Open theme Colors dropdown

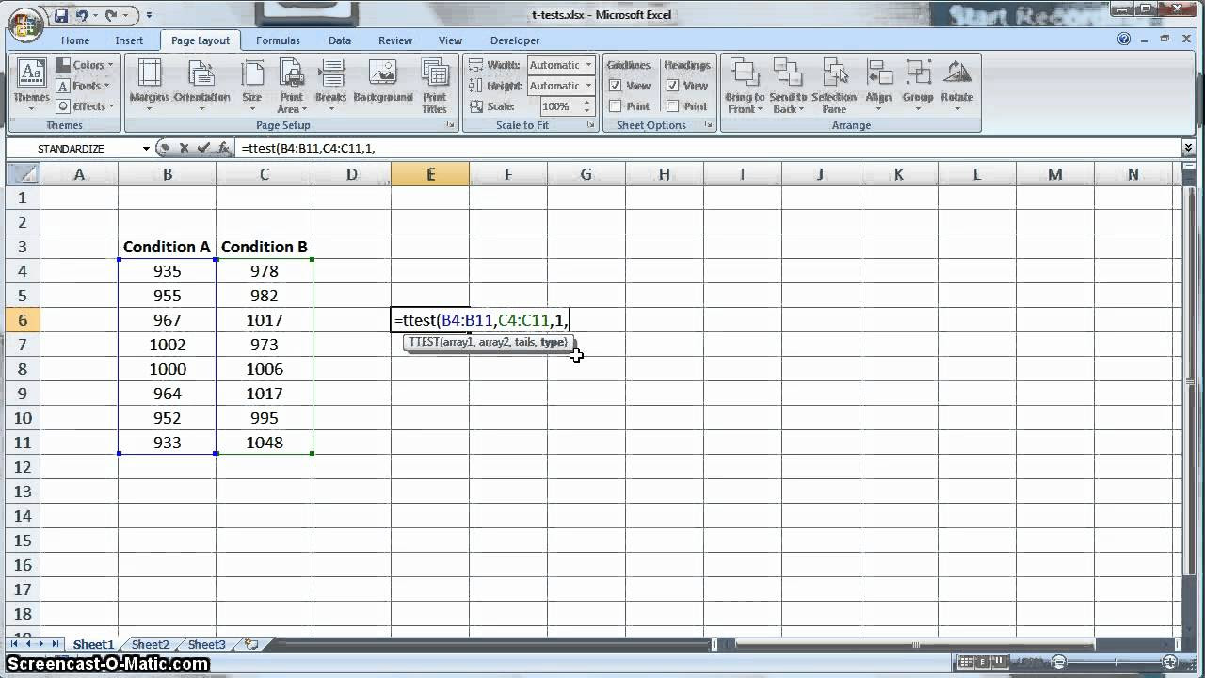click(85, 65)
